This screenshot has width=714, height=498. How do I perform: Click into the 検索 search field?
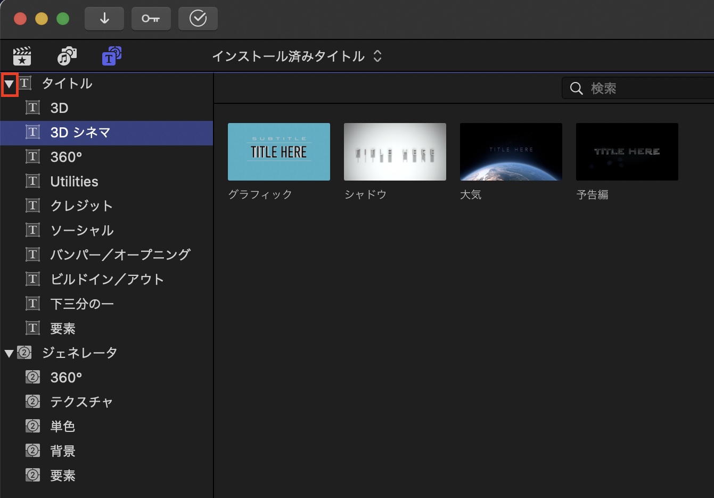(650, 88)
